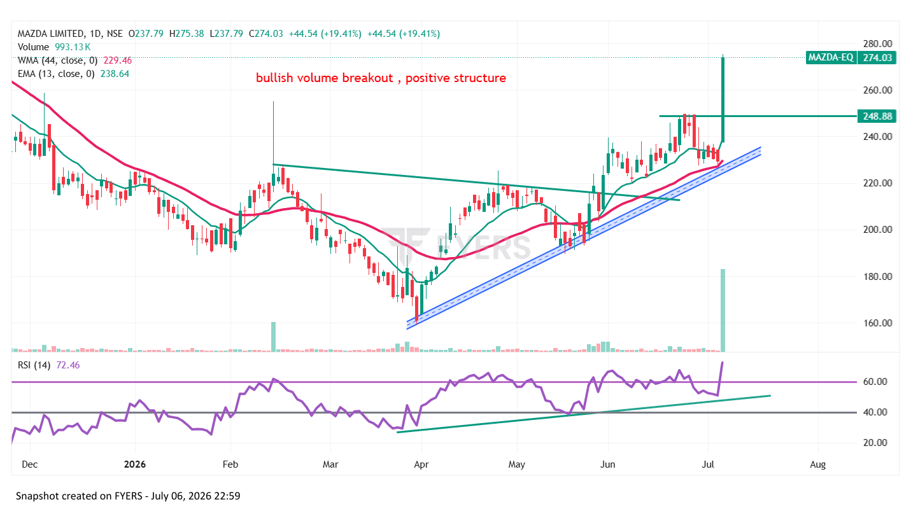The height and width of the screenshot is (509, 911).
Task: Click the Jun label on time axis
Action: tap(608, 464)
